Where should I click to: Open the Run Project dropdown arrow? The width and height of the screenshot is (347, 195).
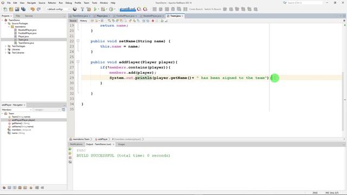tap(99, 9)
